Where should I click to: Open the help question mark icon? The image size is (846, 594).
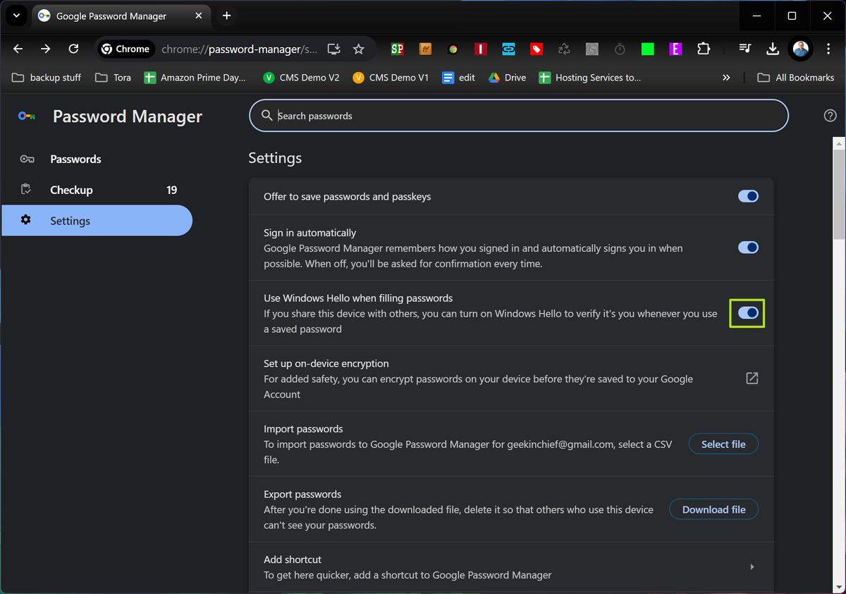coord(830,115)
